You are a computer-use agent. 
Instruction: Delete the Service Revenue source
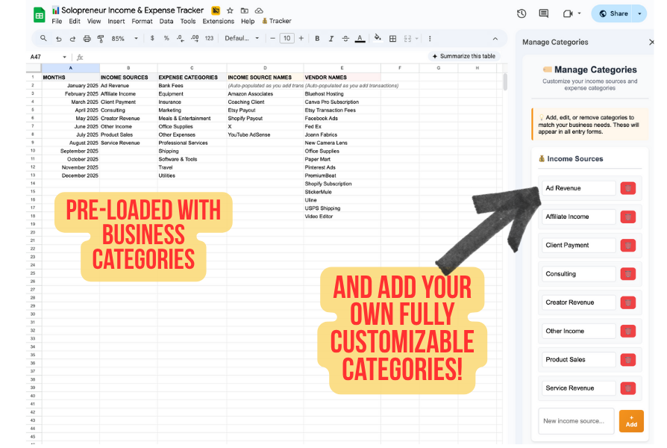[x=628, y=388]
